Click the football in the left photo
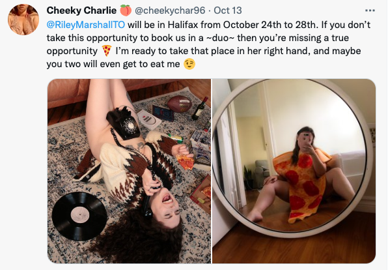388x270 pixels. coord(180,104)
